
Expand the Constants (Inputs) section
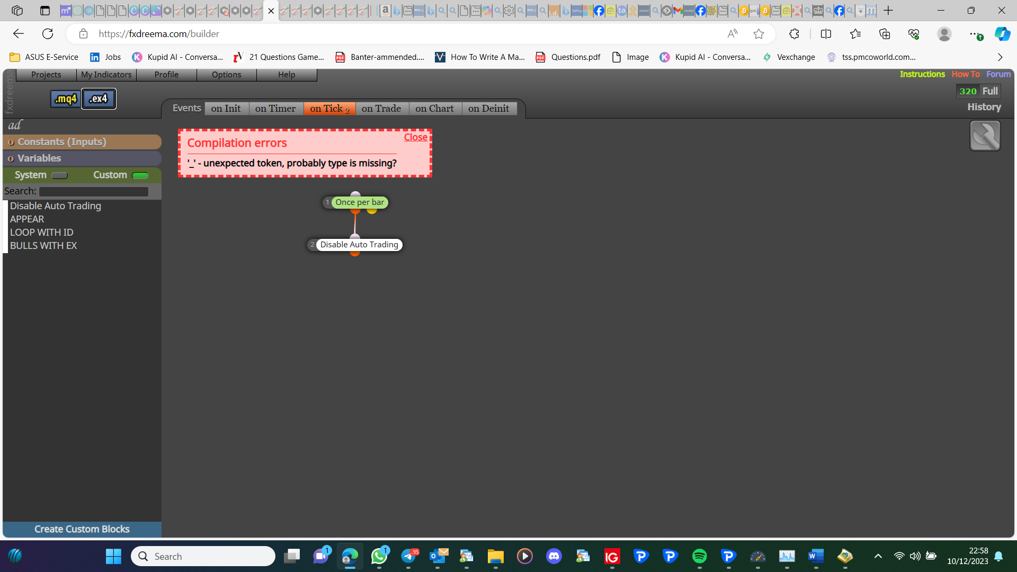82,142
